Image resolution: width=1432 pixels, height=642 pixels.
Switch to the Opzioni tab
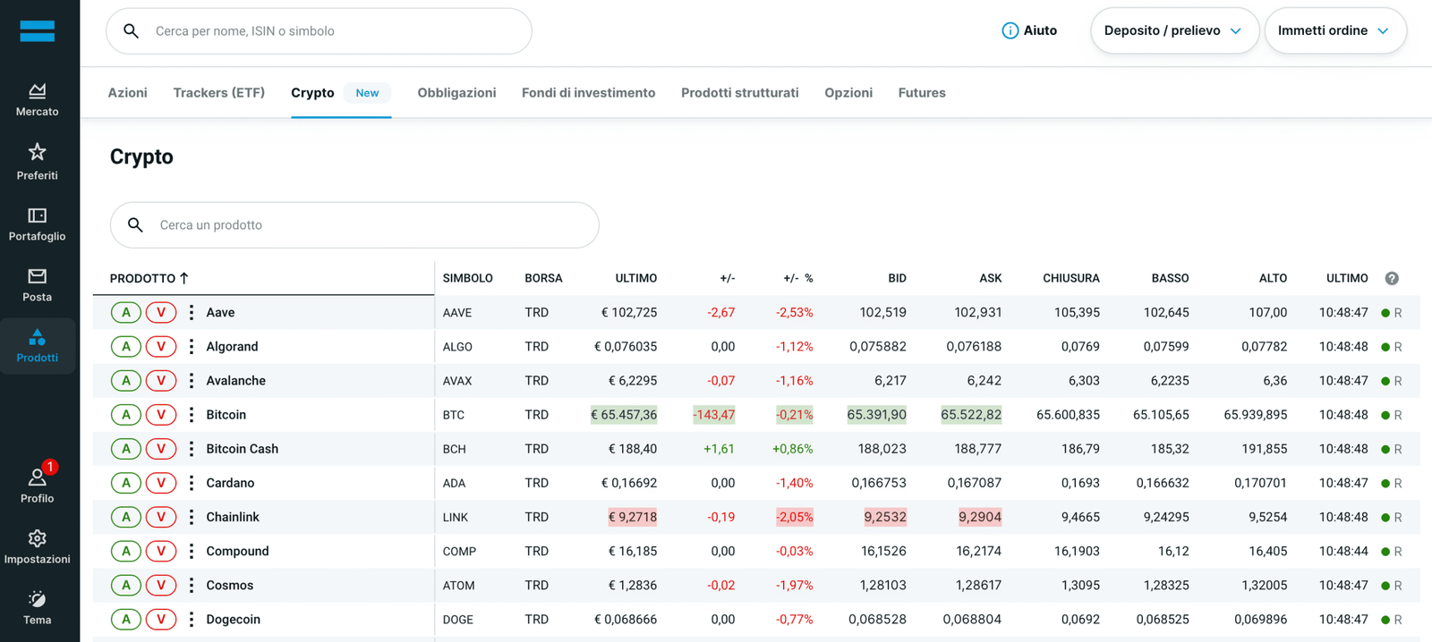(x=848, y=92)
